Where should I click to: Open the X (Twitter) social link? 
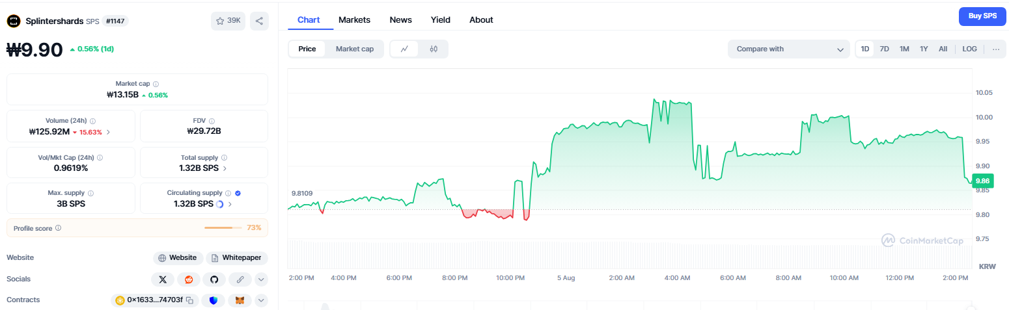[x=163, y=279]
